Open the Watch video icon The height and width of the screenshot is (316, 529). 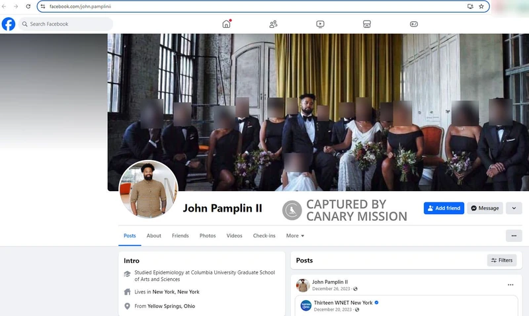coord(320,24)
